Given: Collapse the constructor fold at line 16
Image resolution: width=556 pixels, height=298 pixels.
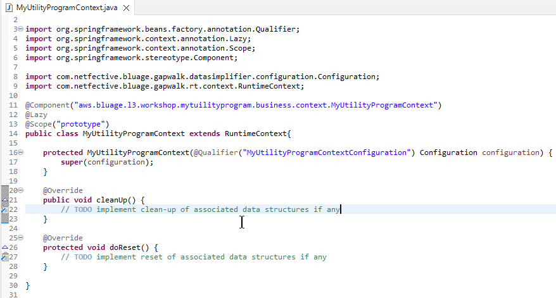Looking at the screenshot, I should [21, 152].
